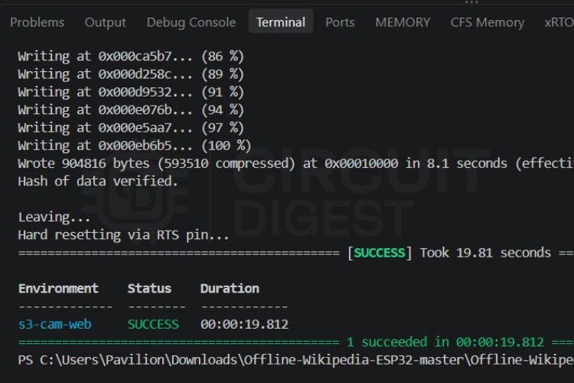
Task: Click the '00:00:19.812' duration value in table
Action: coord(244,324)
